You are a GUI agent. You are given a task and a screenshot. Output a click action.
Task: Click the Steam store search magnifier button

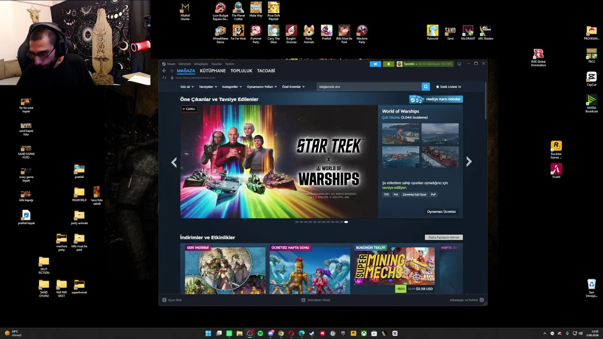click(425, 87)
